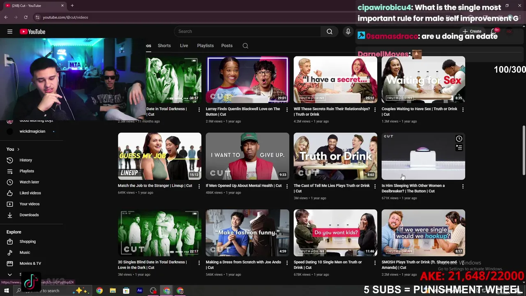
Task: Open the notifications bell
Action: pos(494,31)
